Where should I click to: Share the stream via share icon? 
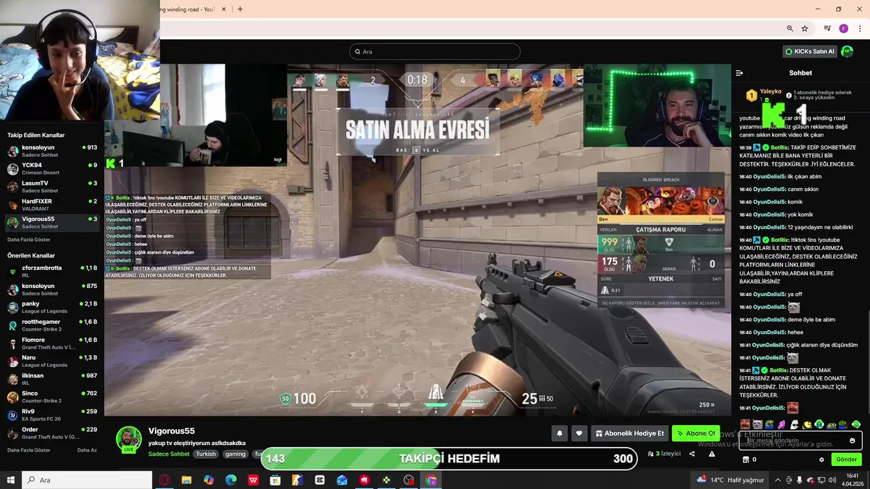click(x=692, y=454)
